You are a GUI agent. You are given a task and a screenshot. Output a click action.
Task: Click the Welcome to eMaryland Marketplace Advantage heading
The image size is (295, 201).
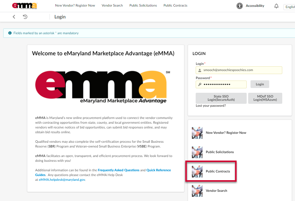pos(103,54)
